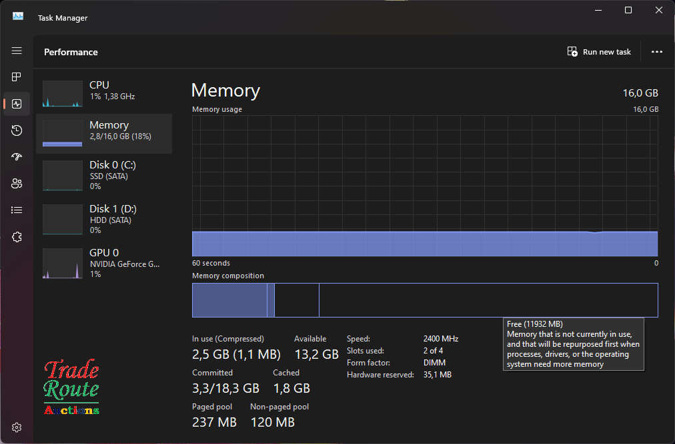This screenshot has width=675, height=444.
Task: Click the Memory usage graph
Action: [424, 185]
